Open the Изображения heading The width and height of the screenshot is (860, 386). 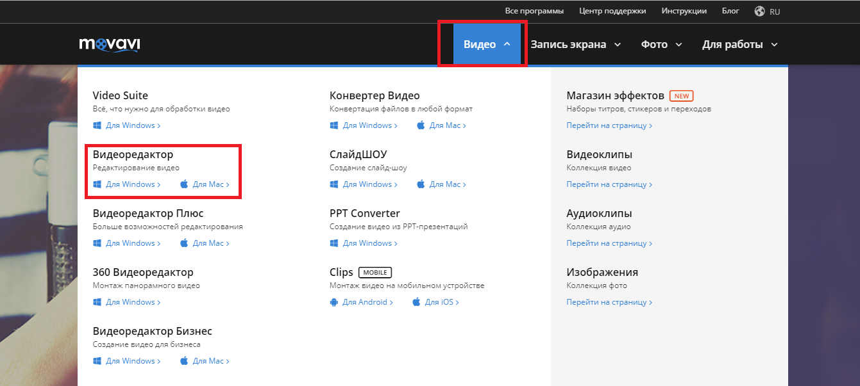(602, 272)
